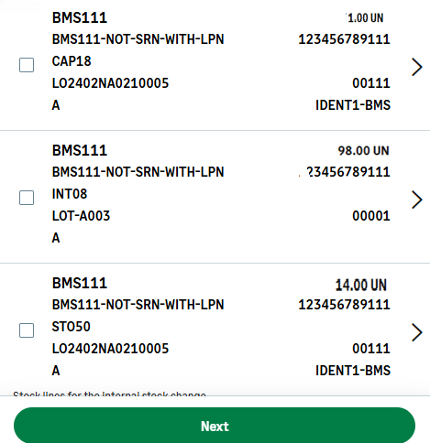Click the 14.00 UN quantity value

click(x=361, y=285)
